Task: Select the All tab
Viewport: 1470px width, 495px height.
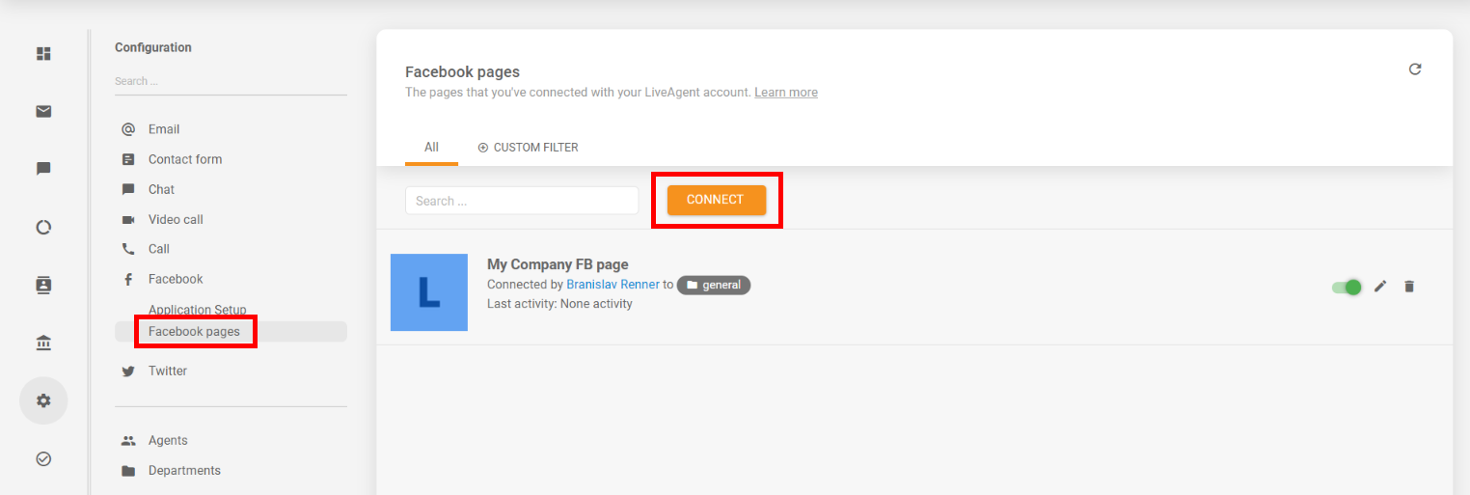Action: point(431,148)
